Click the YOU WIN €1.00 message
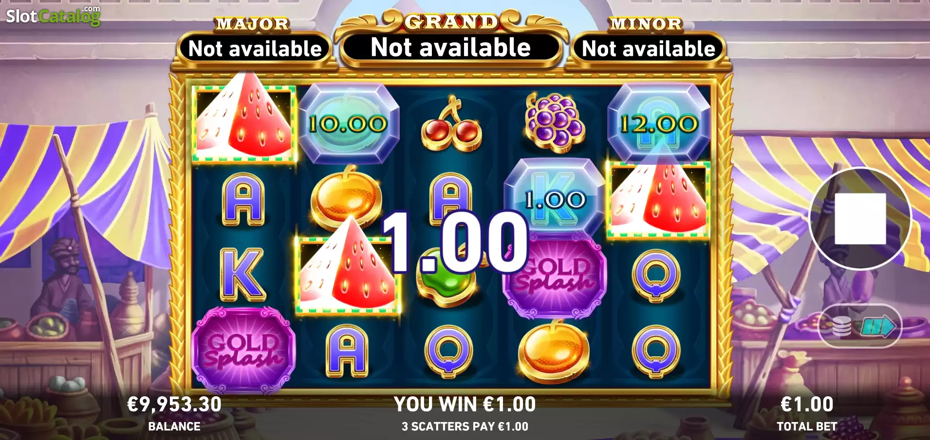Screen dimensions: 930x440 pos(465,404)
